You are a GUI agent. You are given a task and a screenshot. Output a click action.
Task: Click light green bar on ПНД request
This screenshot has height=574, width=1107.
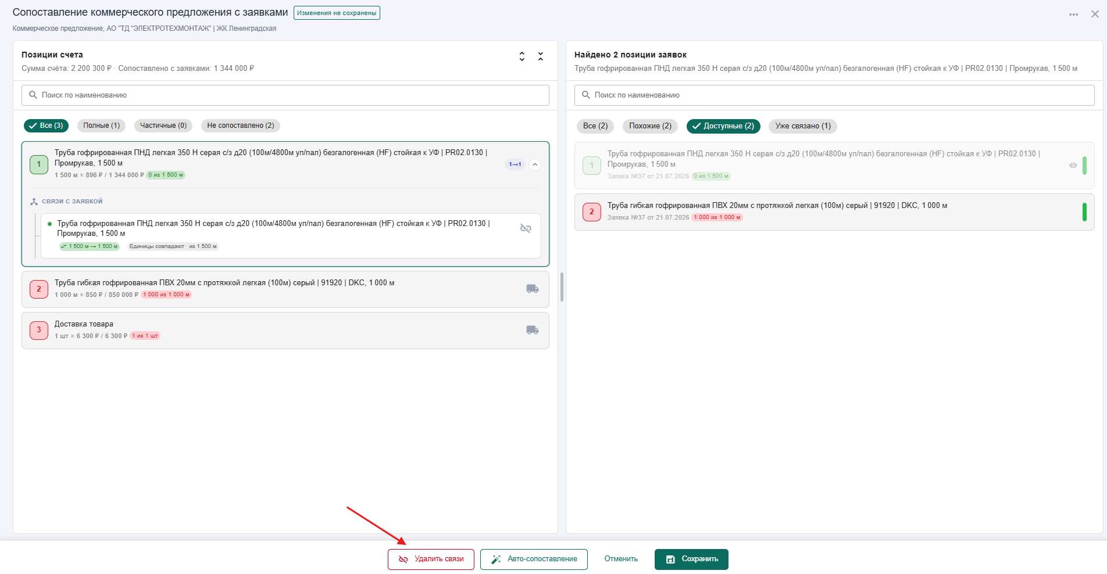[x=1084, y=166]
